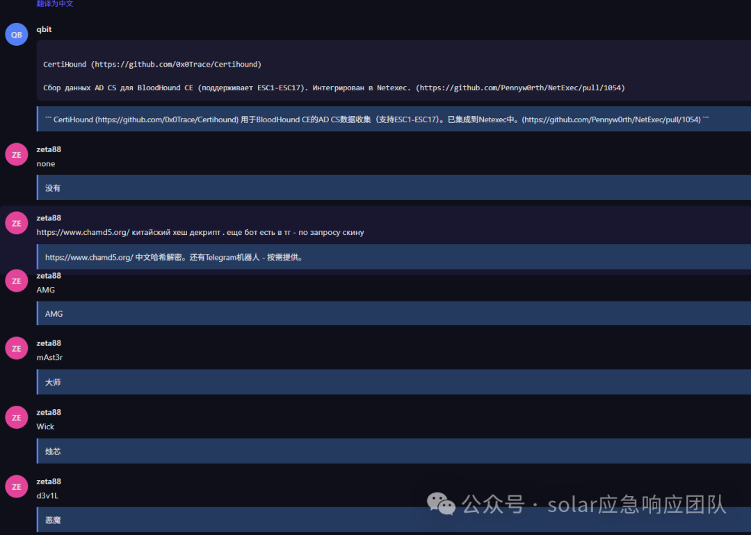Select the highlighted translation block reading "AMG"
751x535 pixels.
click(394, 313)
